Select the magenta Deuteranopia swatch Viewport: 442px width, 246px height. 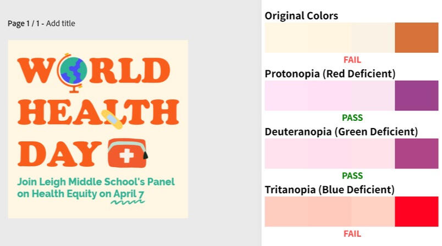click(416, 153)
